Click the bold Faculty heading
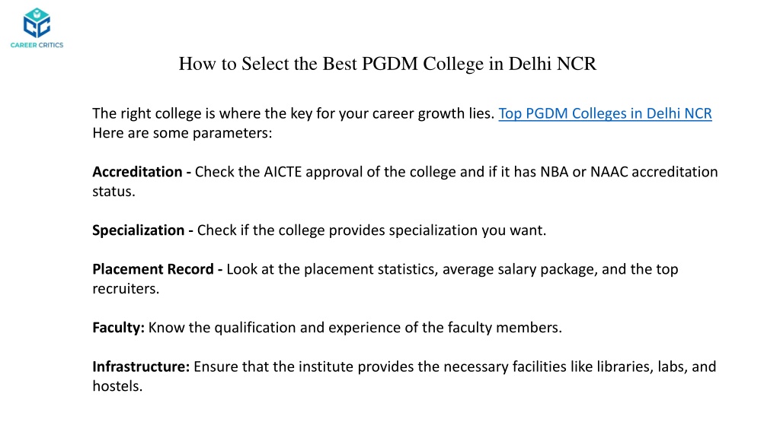The width and height of the screenshot is (780, 438). pos(118,328)
